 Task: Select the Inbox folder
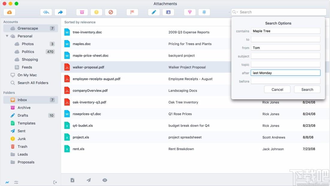click(x=31, y=100)
